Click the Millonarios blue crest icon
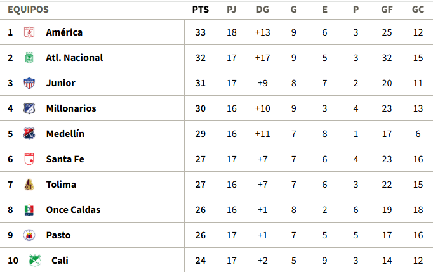Image resolution: width=433 pixels, height=272 pixels. (x=29, y=108)
